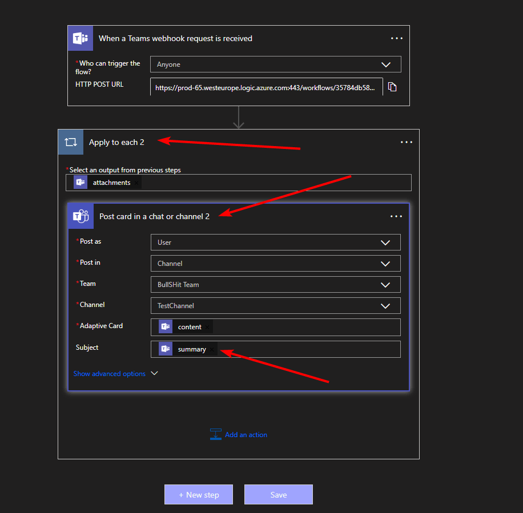Click the Teams icon on webhook trigger header
This screenshot has width=523, height=513.
81,38
